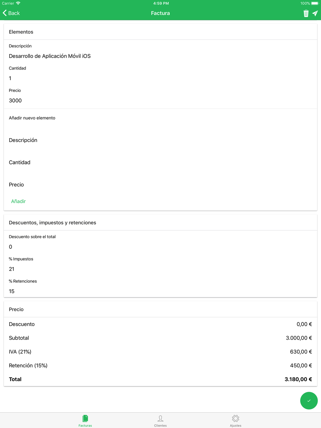This screenshot has width=321, height=428.
Task: Tap the Añadir link
Action: click(18, 201)
